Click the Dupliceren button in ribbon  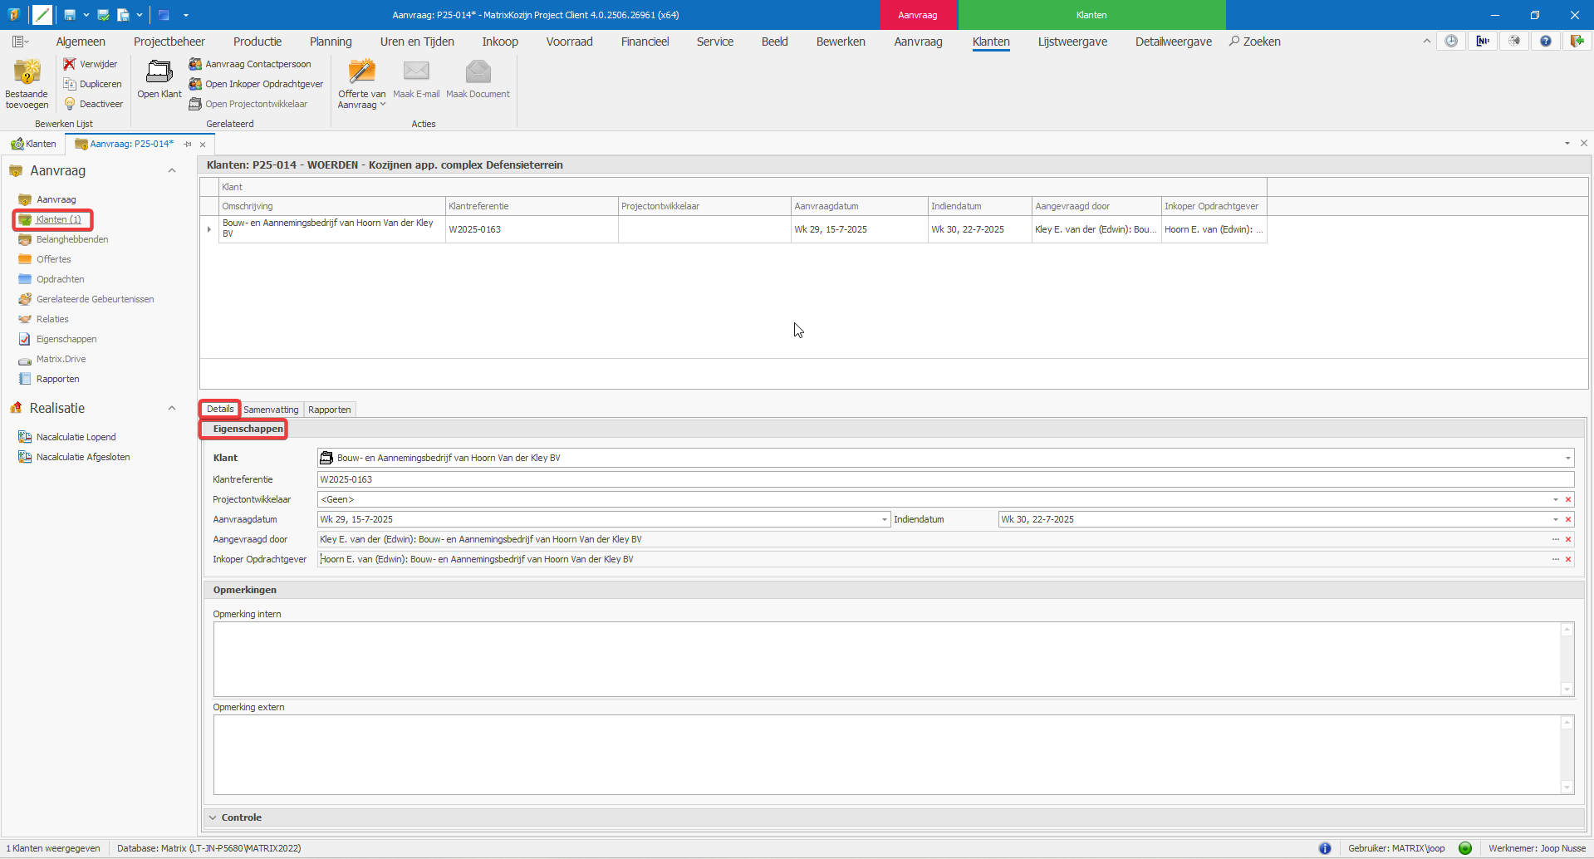(92, 84)
